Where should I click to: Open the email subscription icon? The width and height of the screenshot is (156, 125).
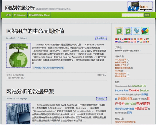128,31
